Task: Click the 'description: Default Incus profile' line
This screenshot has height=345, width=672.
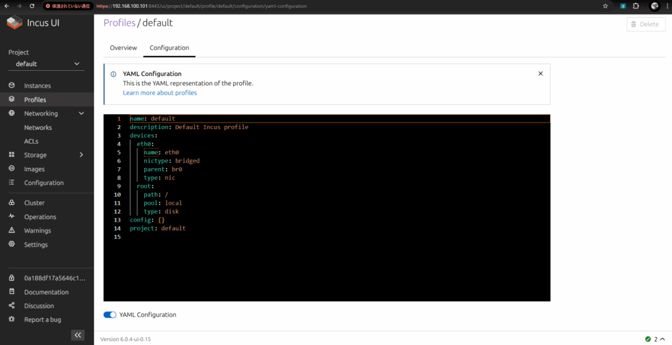Action: pos(189,127)
